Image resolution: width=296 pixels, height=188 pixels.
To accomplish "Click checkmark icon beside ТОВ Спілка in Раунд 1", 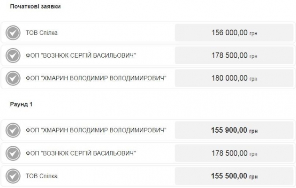I will coord(13,176).
